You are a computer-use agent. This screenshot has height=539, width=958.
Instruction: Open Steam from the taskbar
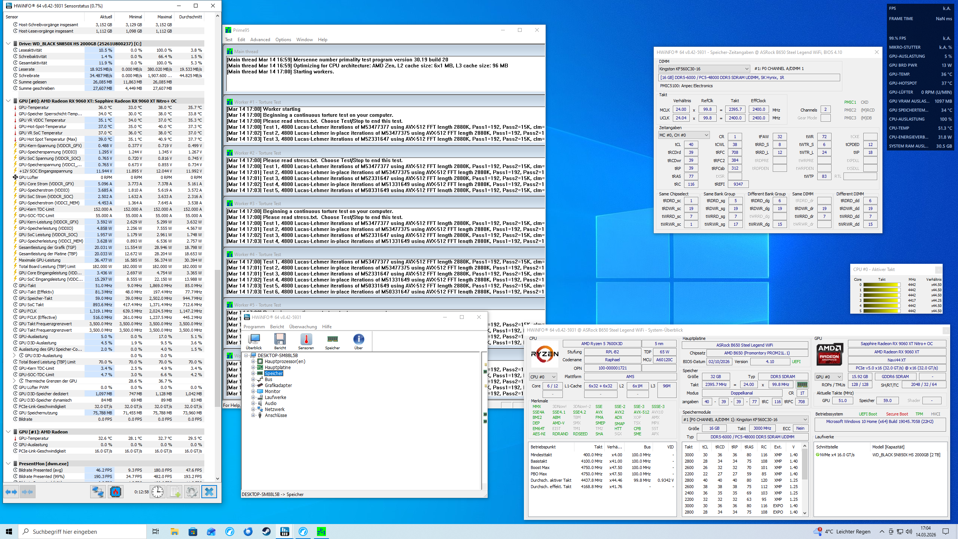coord(266,531)
